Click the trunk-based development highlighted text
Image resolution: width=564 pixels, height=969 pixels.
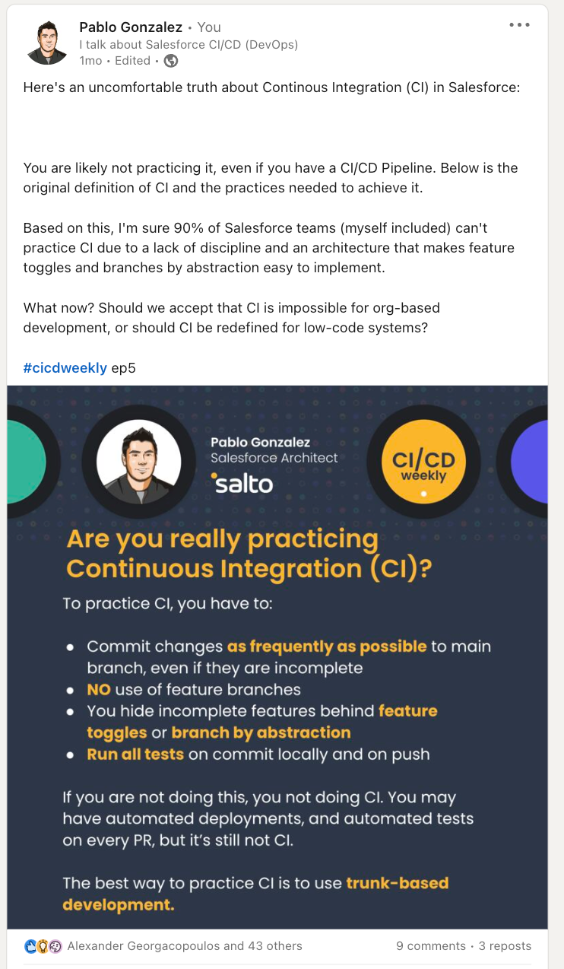(255, 894)
